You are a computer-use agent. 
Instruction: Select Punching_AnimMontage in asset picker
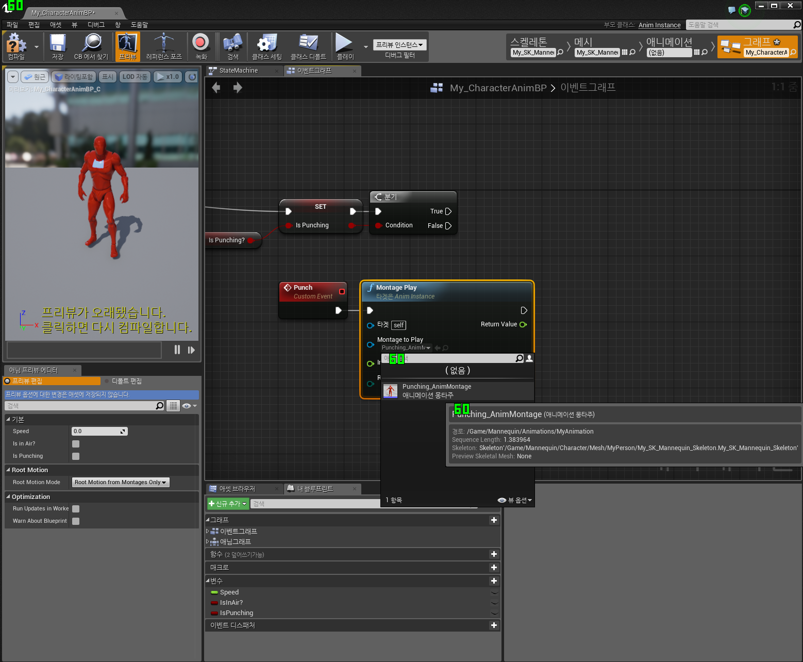457,391
